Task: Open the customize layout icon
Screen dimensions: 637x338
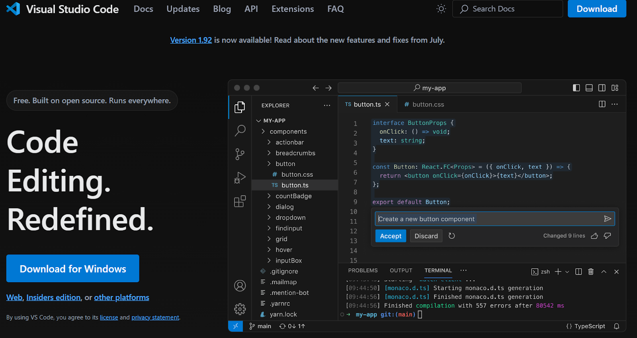Action: [x=615, y=88]
